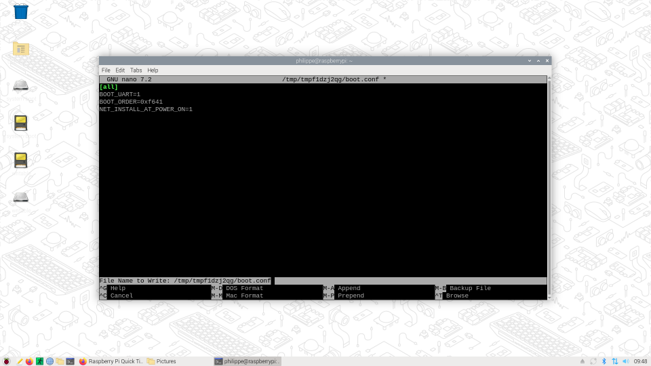
Task: Toggle M-B Backup File in nano
Action: (463, 289)
